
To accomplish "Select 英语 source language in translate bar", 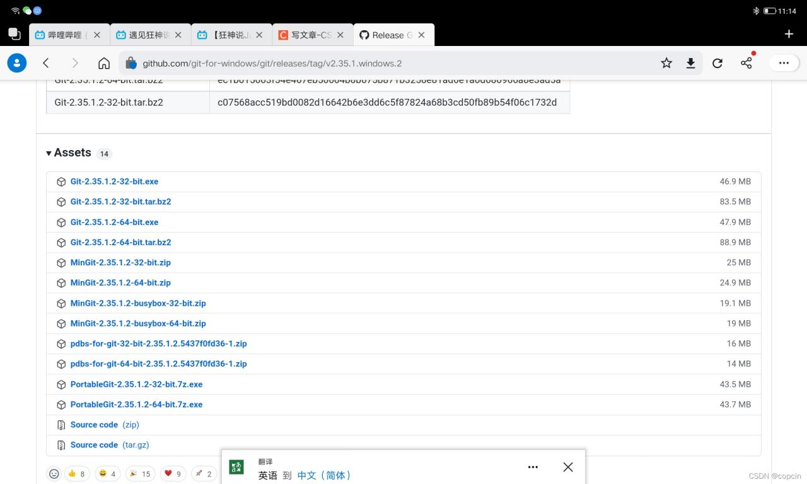I will [x=268, y=475].
